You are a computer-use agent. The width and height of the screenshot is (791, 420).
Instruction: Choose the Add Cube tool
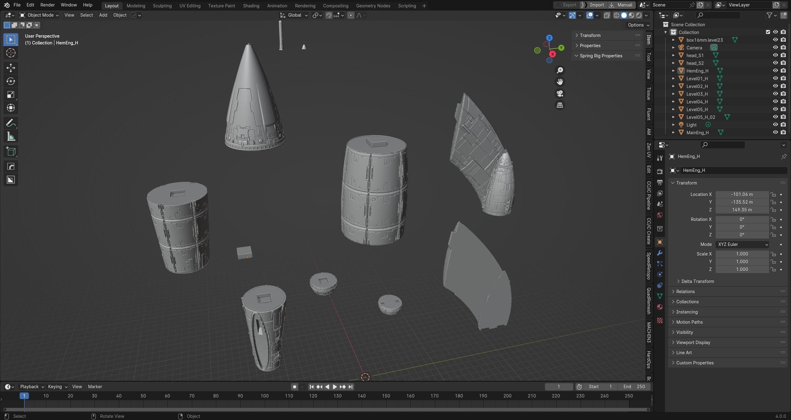[11, 151]
